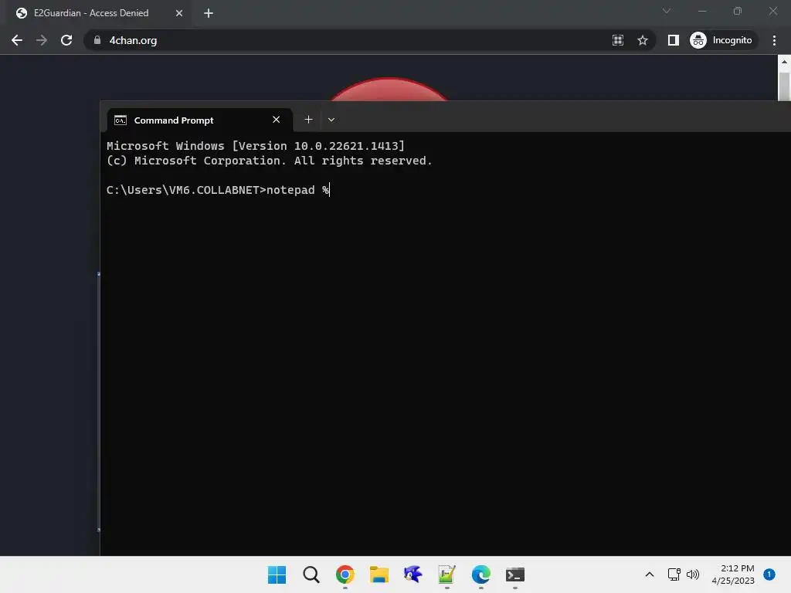Close the E2Guardian Access Denied tab
Screen dimensions: 791x593
[x=179, y=13]
